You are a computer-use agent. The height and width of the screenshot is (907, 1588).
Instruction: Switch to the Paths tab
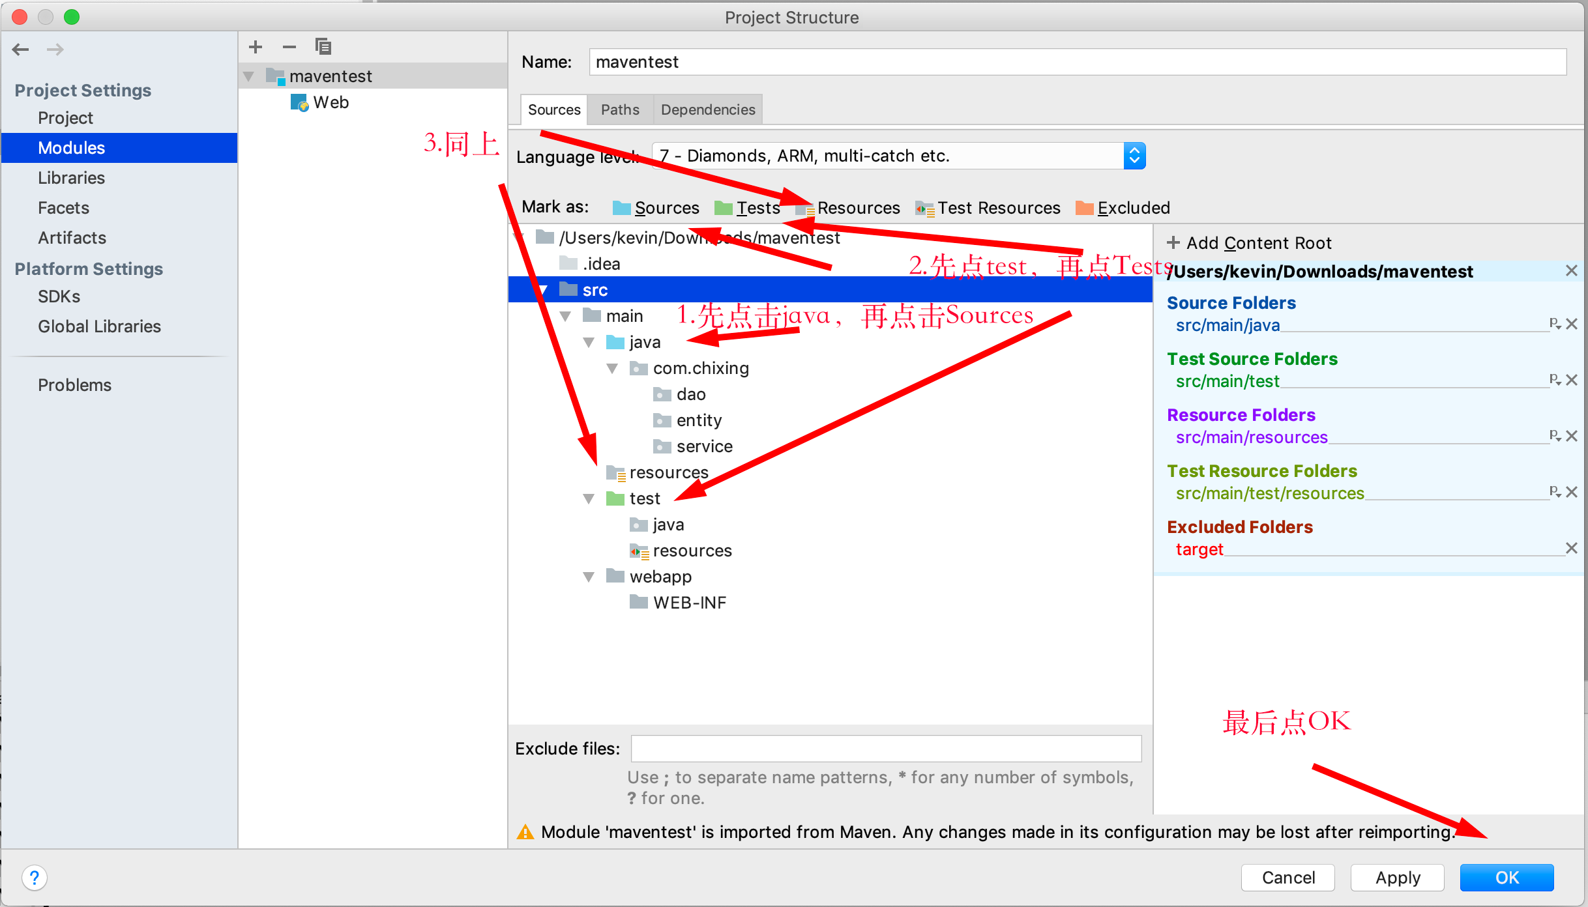619,109
